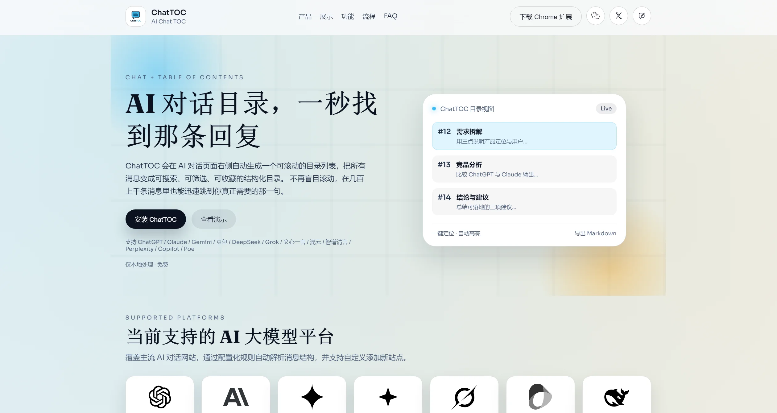The width and height of the screenshot is (777, 413).
Task: Go to the 流程 nav section
Action: [x=369, y=16]
